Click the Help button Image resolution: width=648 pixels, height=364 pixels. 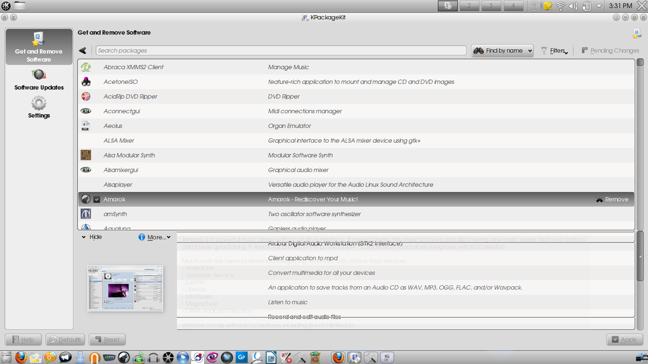23,340
